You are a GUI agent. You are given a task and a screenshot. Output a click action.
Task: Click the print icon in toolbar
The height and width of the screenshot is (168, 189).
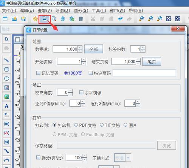pos(45,19)
